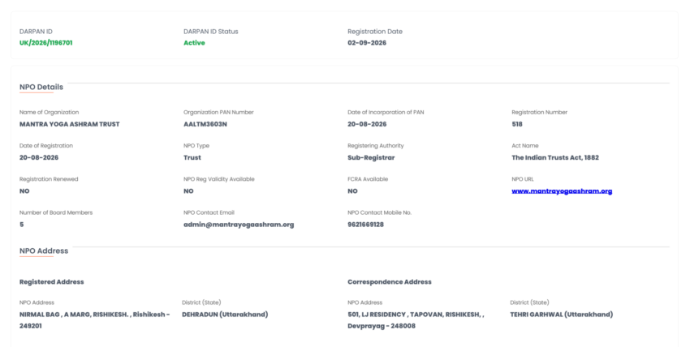Click the NPO URL label
Screen dimensions: 690x347
(x=522, y=179)
